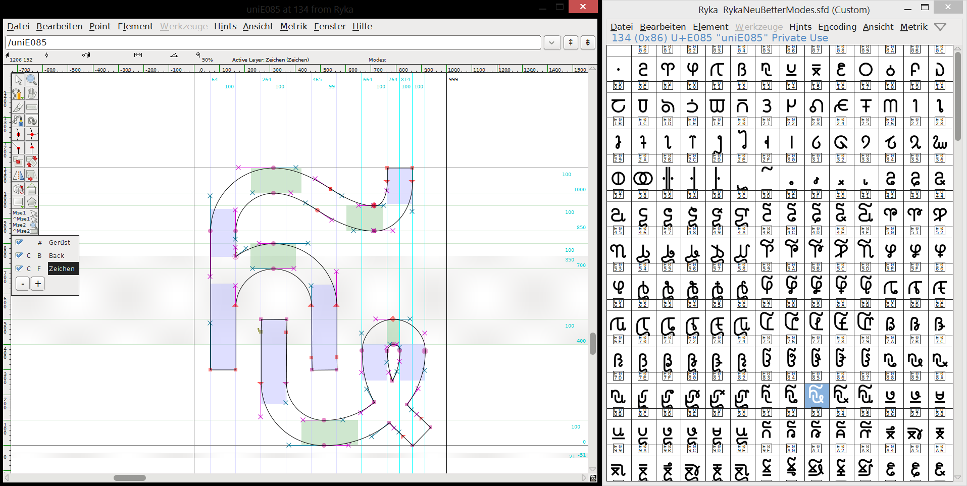
Task: Select the Hand scroll tool
Action: pos(32,93)
